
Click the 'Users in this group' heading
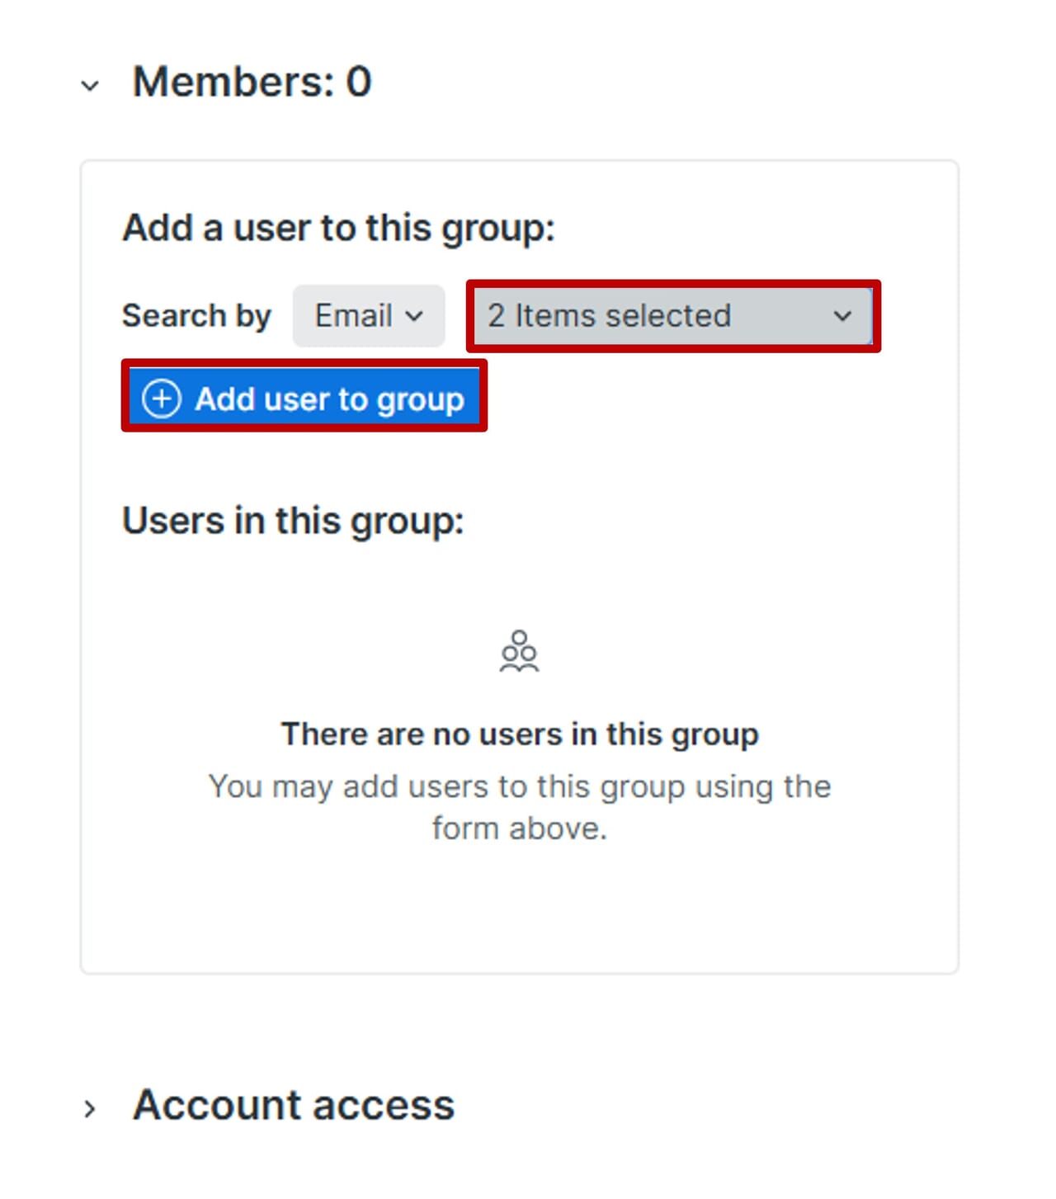pyautogui.click(x=293, y=521)
